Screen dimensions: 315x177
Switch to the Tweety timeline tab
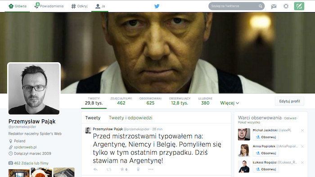93,118
